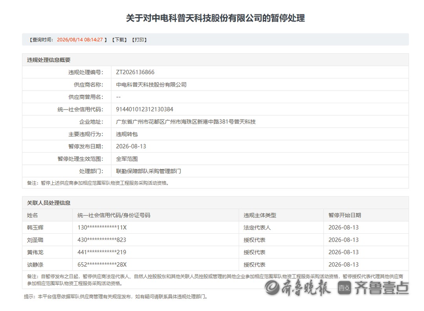Select start date in 黄伟龙's row
The image size is (424, 311).
pyautogui.click(x=344, y=252)
